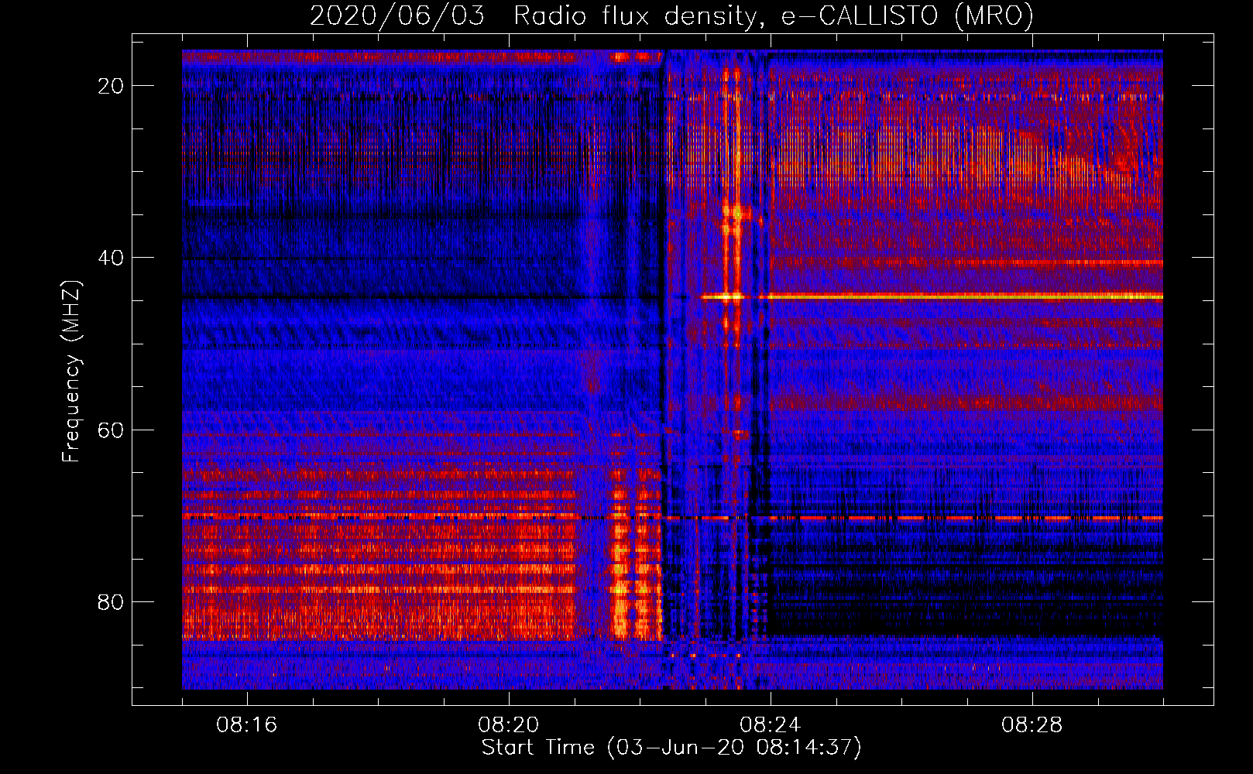The height and width of the screenshot is (774, 1253).
Task: Click the plot title '2020/06/03 Radio flux density'
Action: tap(671, 15)
